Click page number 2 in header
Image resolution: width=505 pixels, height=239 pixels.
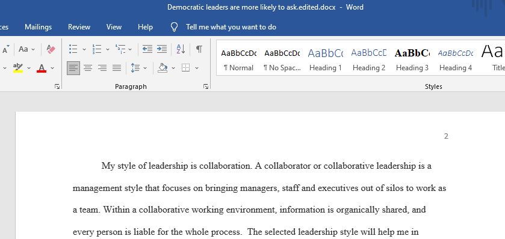[x=446, y=136]
